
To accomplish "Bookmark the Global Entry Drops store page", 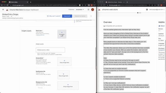I will point(155,5).
